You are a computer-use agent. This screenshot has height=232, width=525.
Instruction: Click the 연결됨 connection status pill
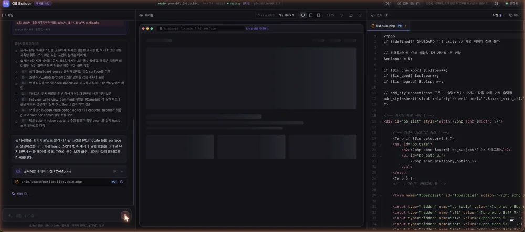tap(512, 3)
